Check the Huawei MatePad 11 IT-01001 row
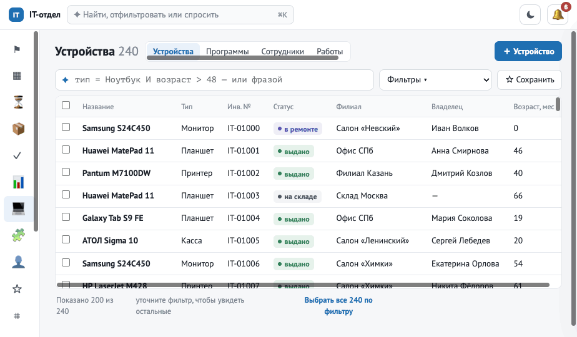Viewport: 577px width, 337px height. (x=66, y=150)
